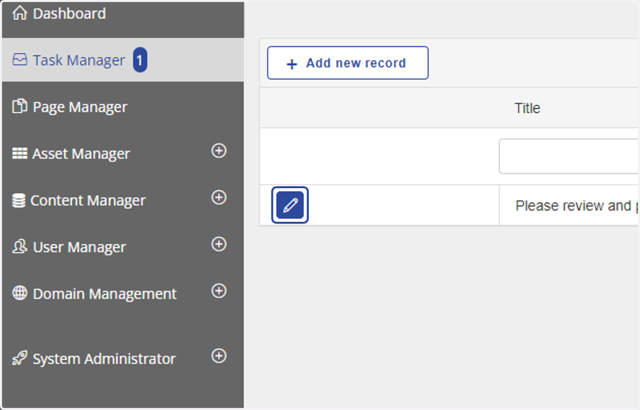Click the Dashboard home icon
Image resolution: width=640 pixels, height=410 pixels.
19,13
